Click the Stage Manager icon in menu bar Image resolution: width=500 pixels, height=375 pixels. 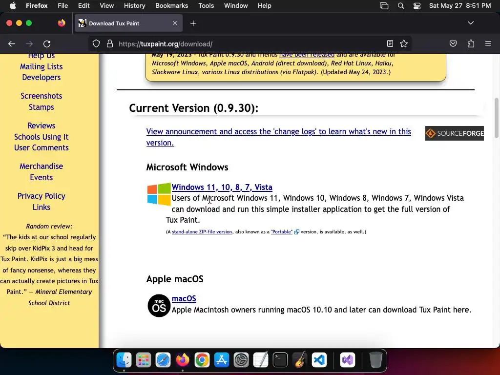click(x=384, y=6)
